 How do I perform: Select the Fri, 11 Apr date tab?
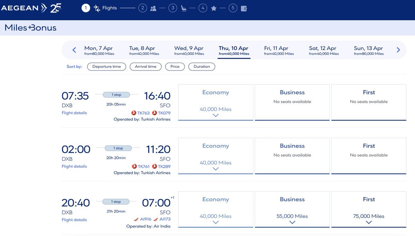click(x=279, y=50)
